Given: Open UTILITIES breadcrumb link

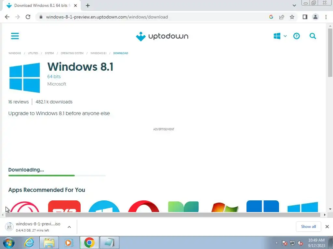Looking at the screenshot, I should (x=33, y=53).
